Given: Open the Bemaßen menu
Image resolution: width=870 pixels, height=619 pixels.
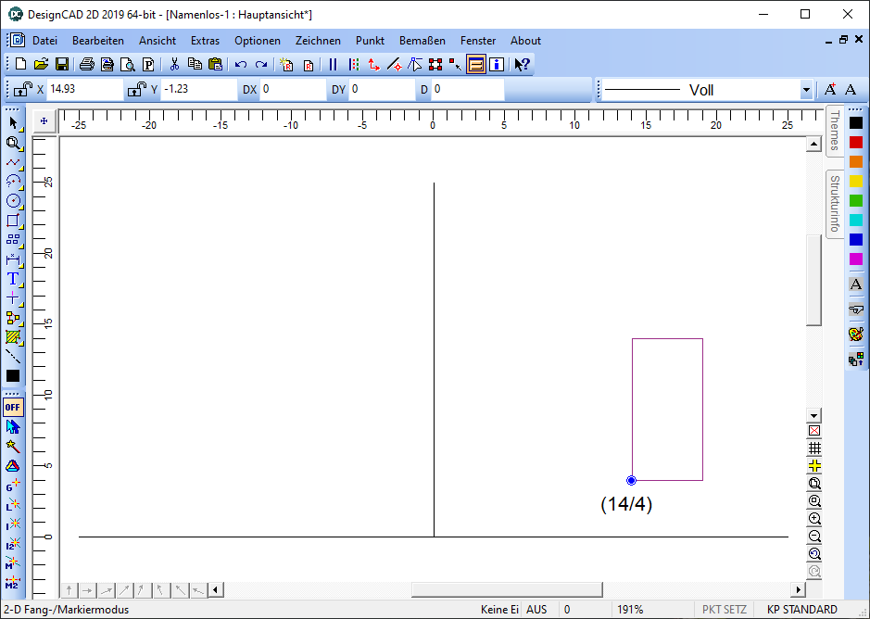Looking at the screenshot, I should (x=422, y=41).
